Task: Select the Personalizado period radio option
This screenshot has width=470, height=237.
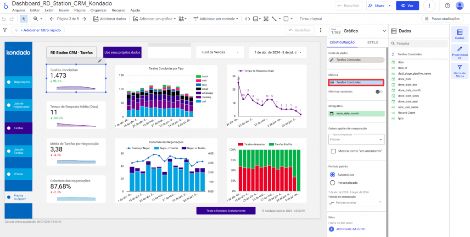Action: point(332,183)
